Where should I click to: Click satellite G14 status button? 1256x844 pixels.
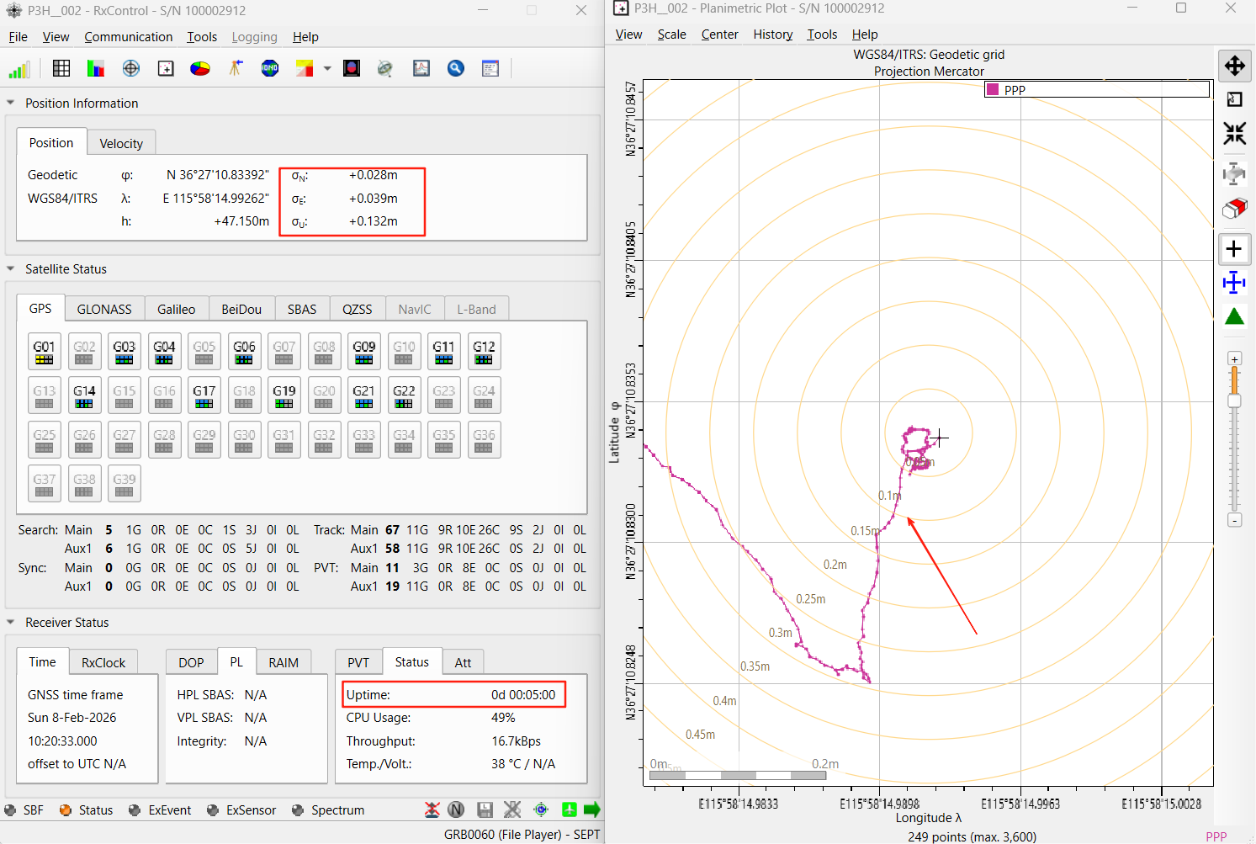[x=84, y=395]
